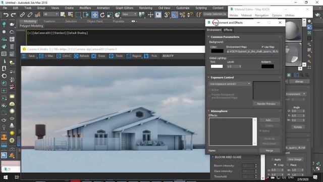Open the Rendering menu
Screen dimensions: 323x182
145,8
